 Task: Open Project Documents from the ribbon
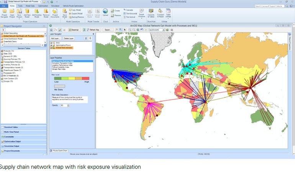click(x=55, y=13)
